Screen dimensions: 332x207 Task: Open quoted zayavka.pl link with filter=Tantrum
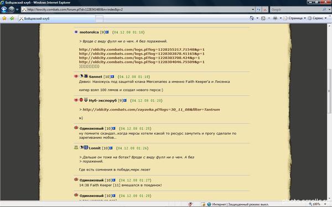point(151,109)
